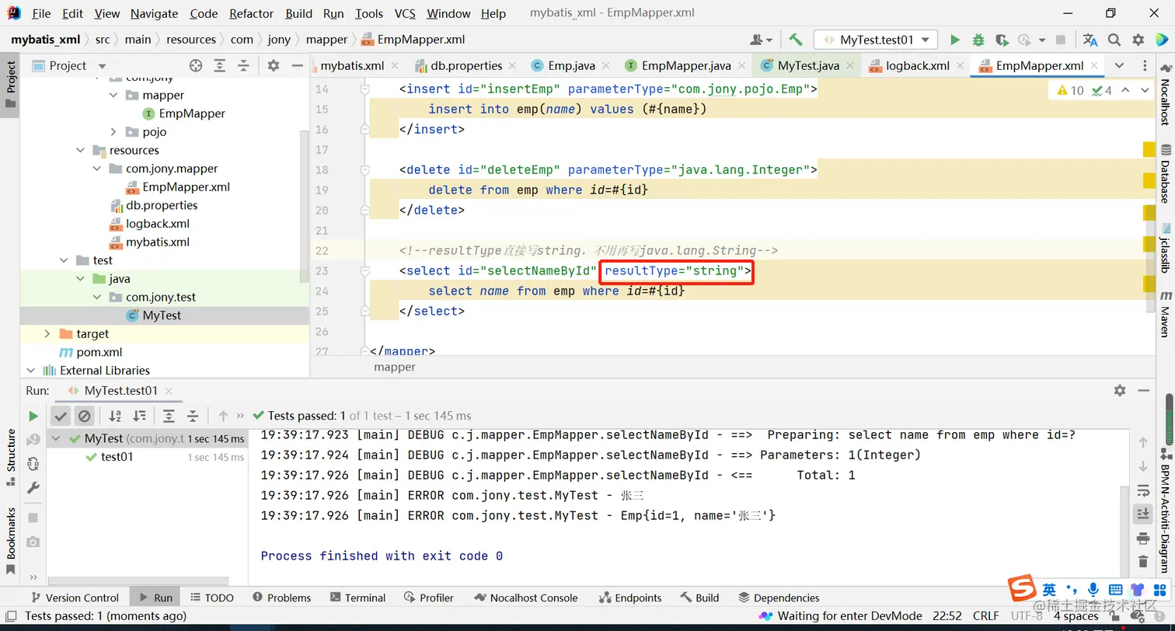Build the project with the hammer icon

pos(795,40)
